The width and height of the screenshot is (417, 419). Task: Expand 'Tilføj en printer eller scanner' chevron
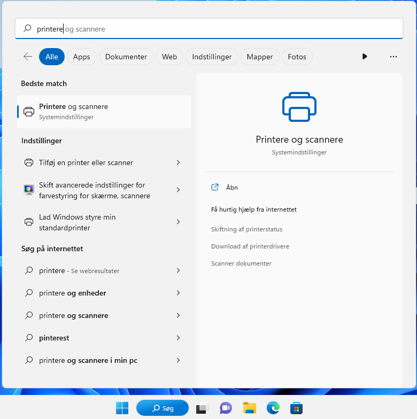click(179, 162)
